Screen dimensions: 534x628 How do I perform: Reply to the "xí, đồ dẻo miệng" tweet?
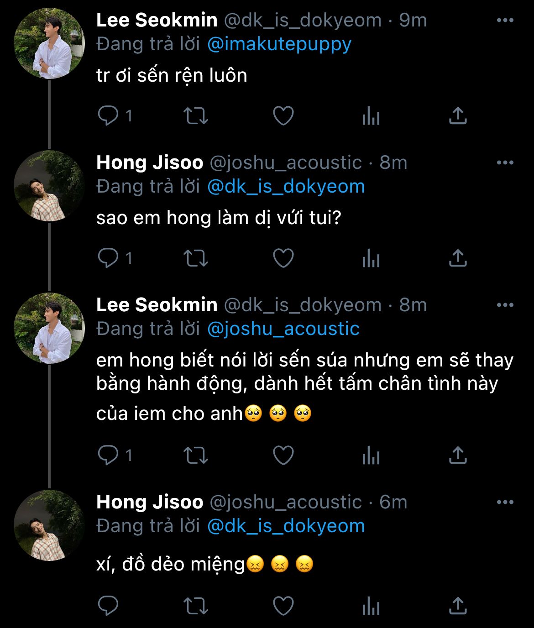pos(109,606)
